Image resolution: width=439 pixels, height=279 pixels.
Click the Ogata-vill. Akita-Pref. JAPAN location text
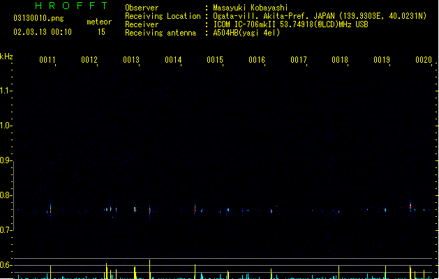320,16
